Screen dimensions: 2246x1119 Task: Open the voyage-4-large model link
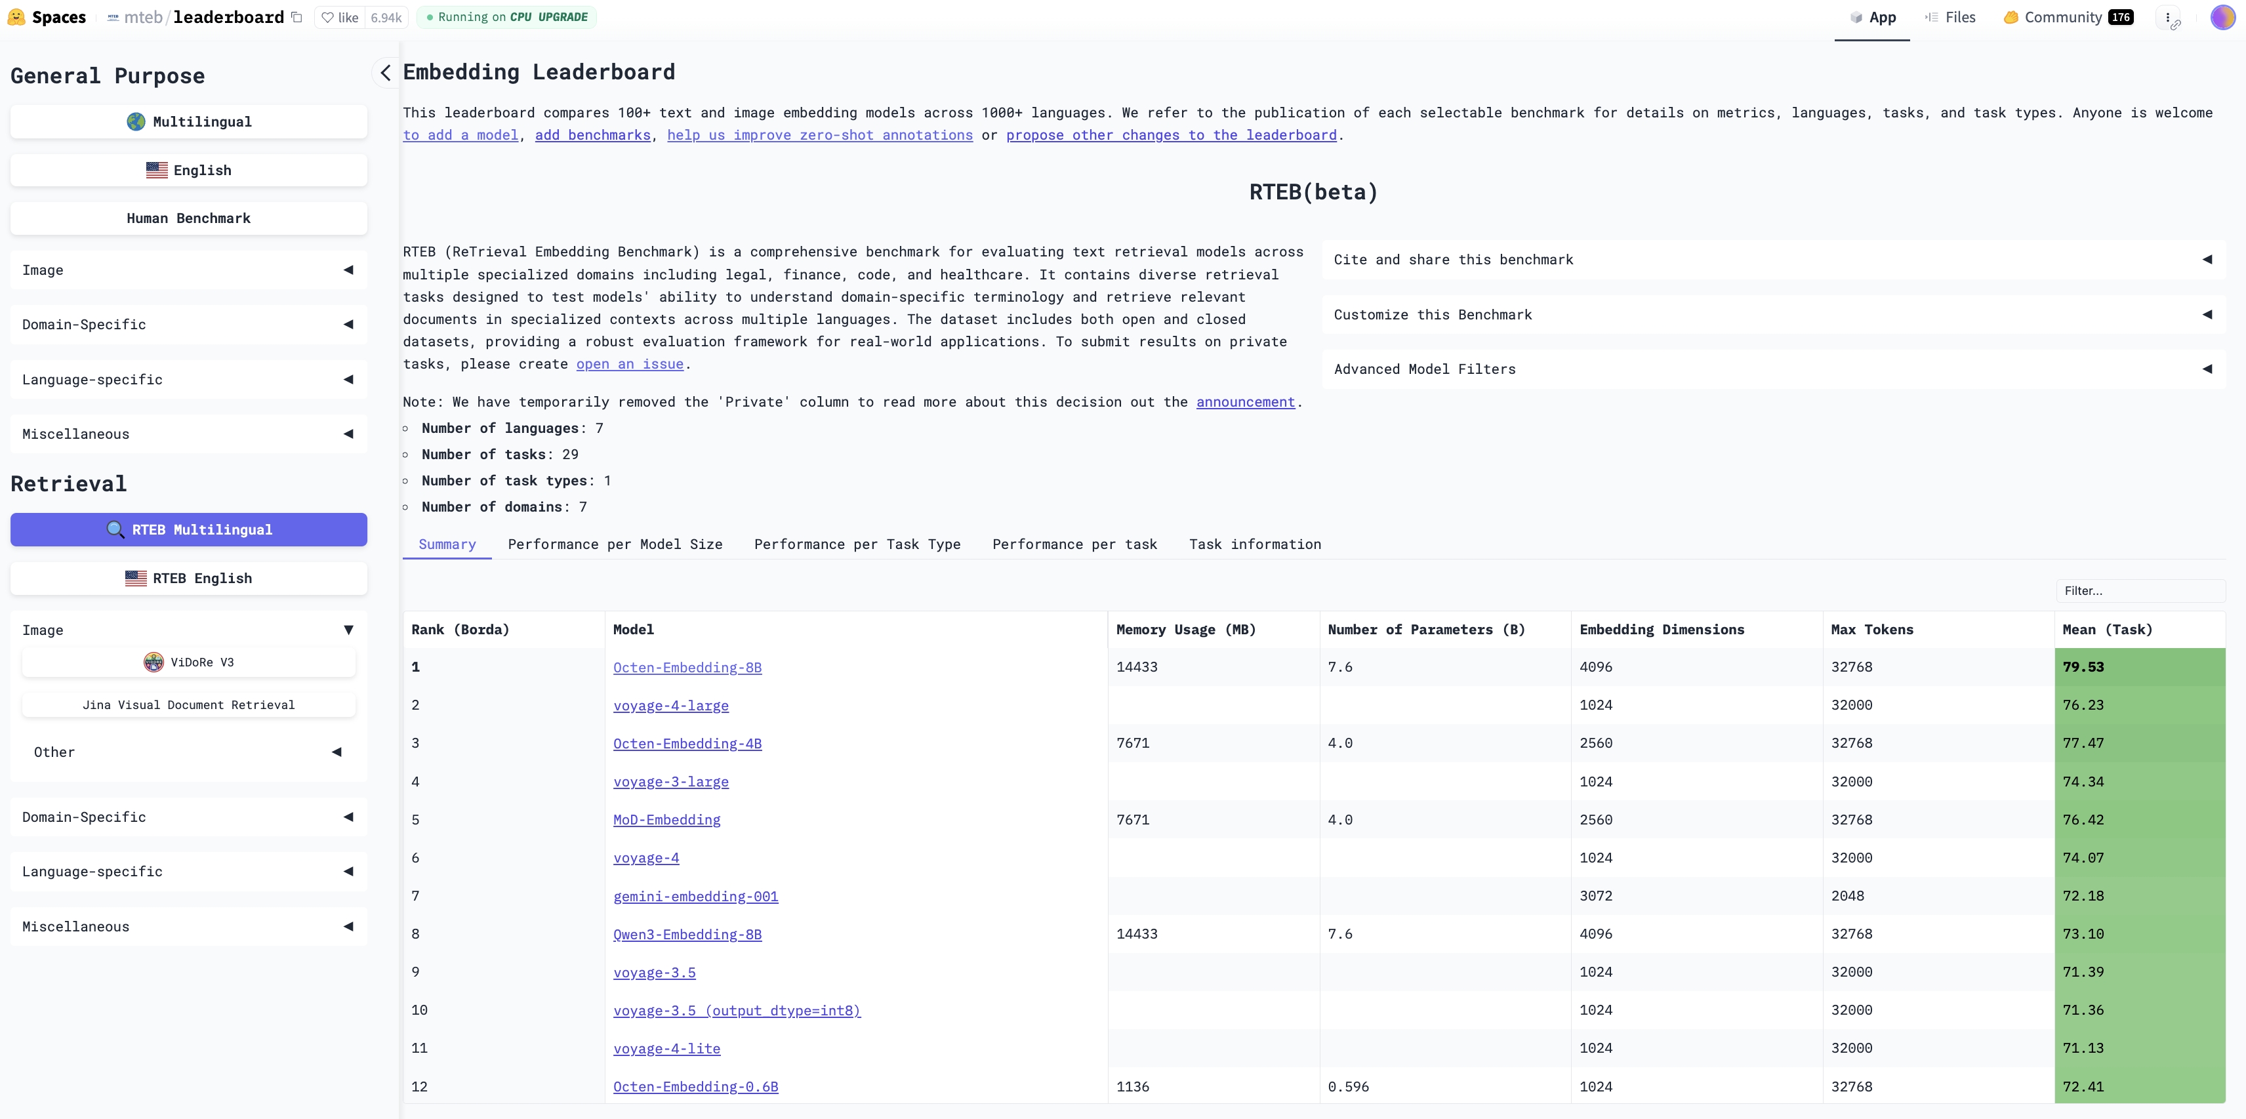click(x=670, y=706)
